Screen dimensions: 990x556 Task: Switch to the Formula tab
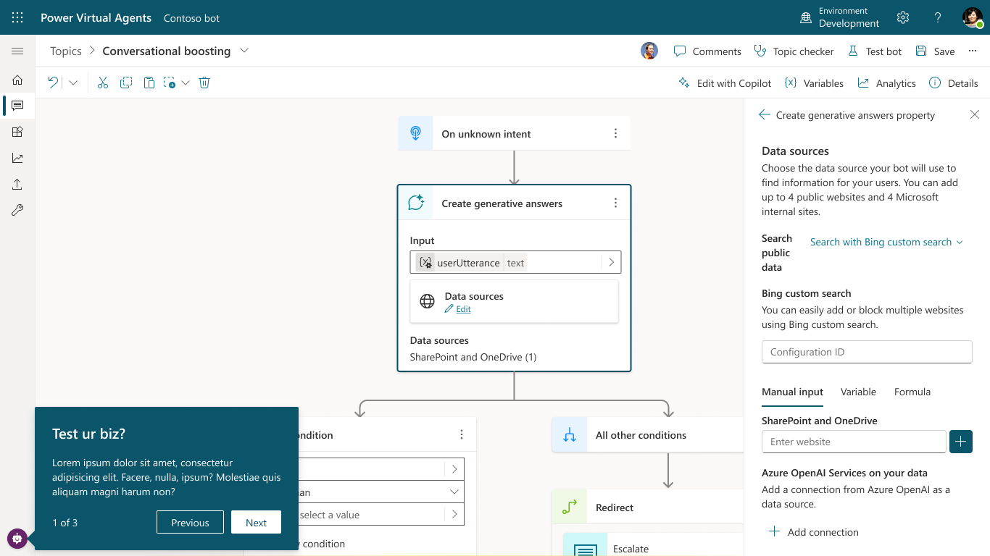pos(912,392)
